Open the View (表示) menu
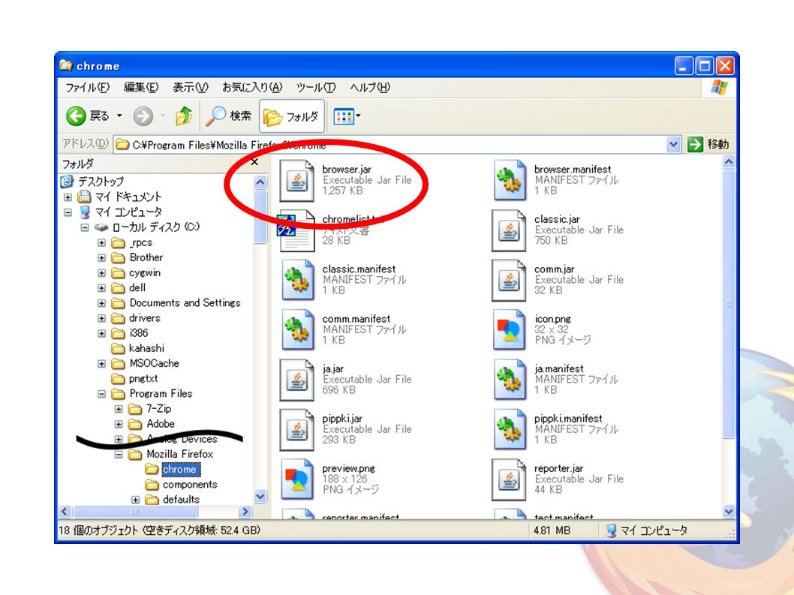Screen dimensions: 794x595 point(191,88)
